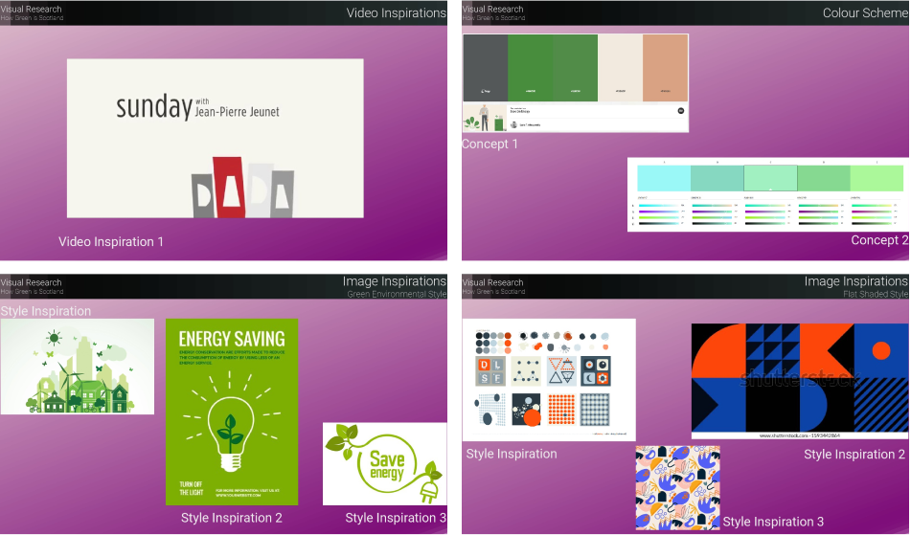The image size is (911, 535).
Task: Pick the lime green swatch in Concept 2
Action: tap(877, 178)
